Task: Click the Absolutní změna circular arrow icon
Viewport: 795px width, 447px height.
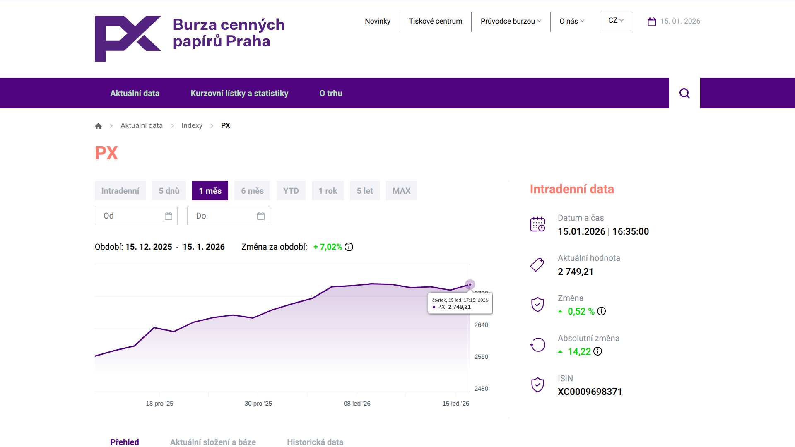Action: coord(537,345)
